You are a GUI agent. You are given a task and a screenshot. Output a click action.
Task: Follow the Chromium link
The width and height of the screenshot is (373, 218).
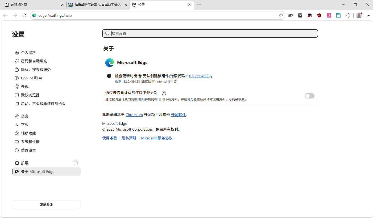(134, 115)
